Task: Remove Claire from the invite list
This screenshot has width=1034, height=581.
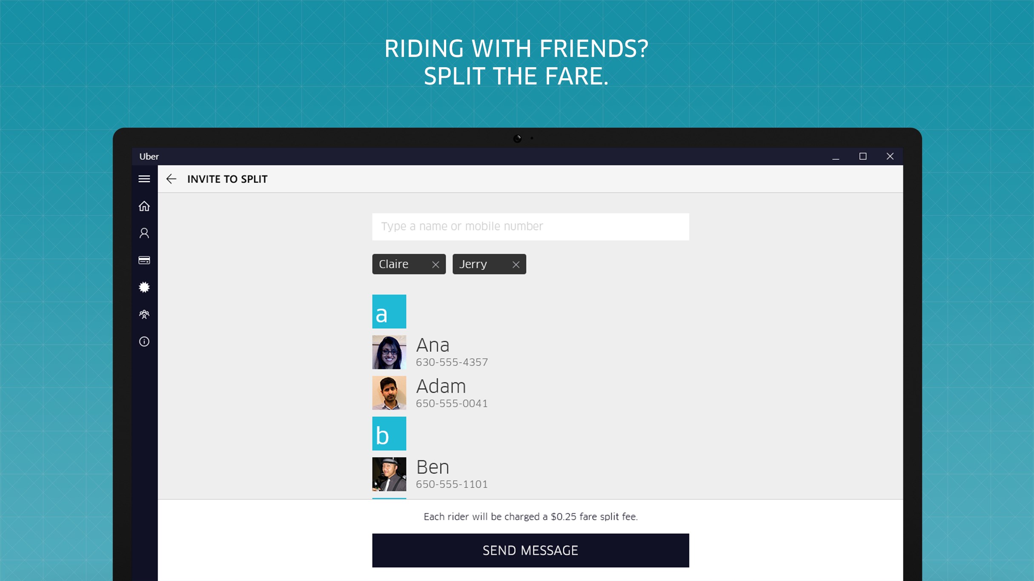Action: pos(435,265)
